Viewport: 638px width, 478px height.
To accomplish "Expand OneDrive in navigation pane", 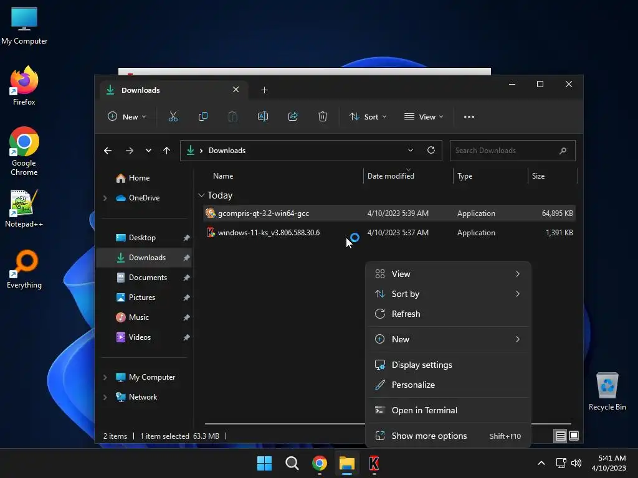I will click(x=105, y=198).
